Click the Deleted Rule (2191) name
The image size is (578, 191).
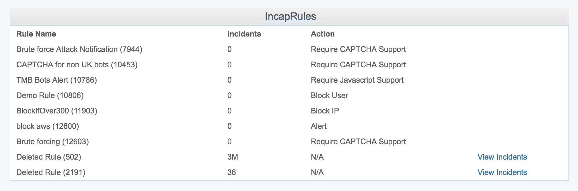(51, 172)
